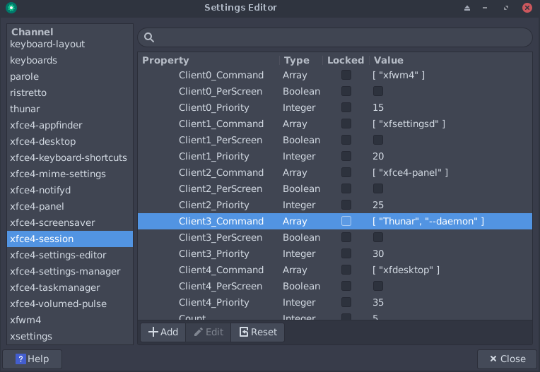Click the Add button with plus icon

pyautogui.click(x=163, y=332)
